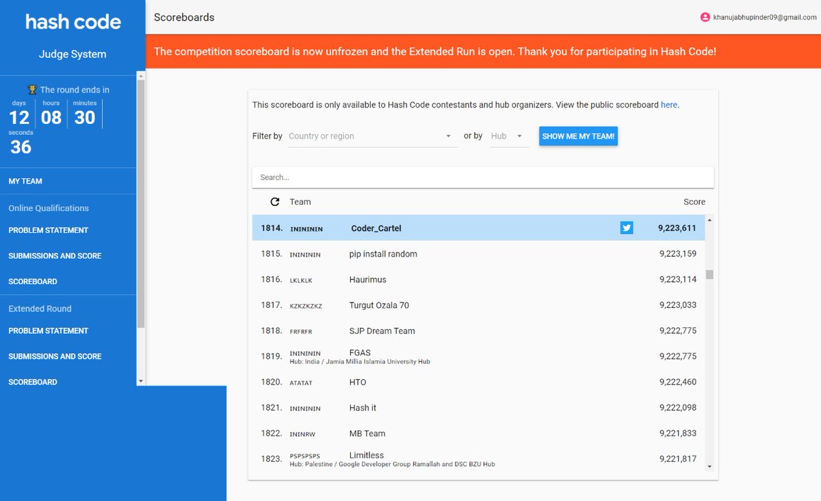Click the trophy icon near round timer
821x501 pixels.
(32, 90)
